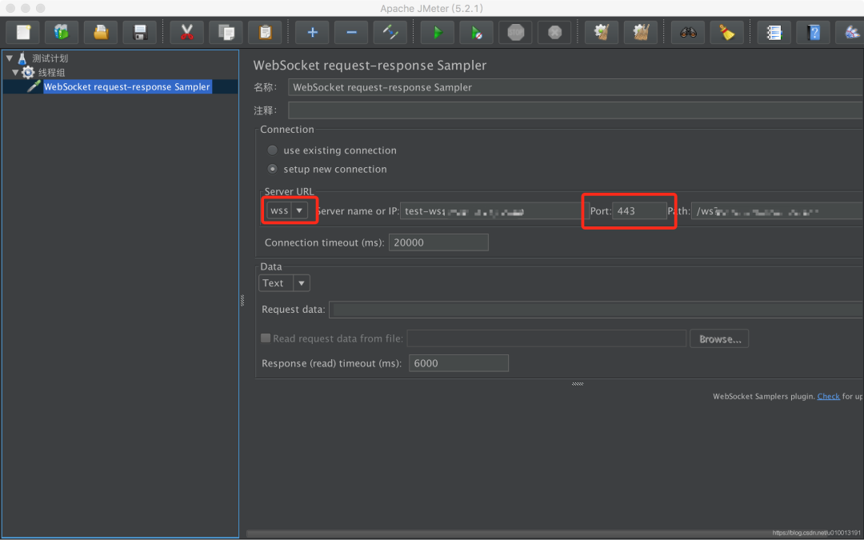Screen dimensions: 864x540
Task: Click Start no pauses icon
Action: [x=477, y=33]
